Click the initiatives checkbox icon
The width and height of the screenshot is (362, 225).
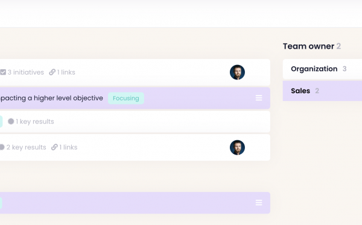3,72
